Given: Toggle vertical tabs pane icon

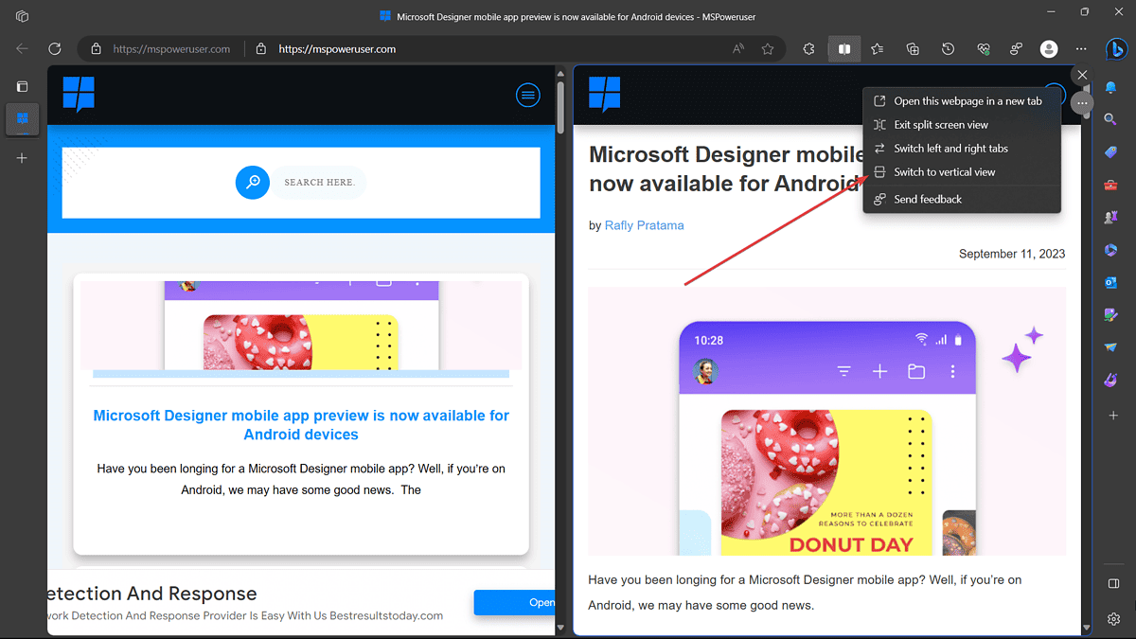Looking at the screenshot, I should [x=22, y=86].
